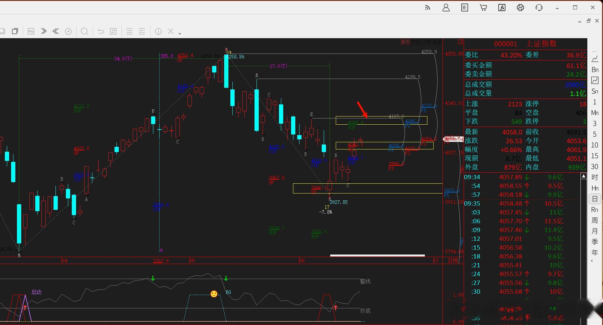Open the shopping cart icon
603x325 pixels.
(483, 8)
